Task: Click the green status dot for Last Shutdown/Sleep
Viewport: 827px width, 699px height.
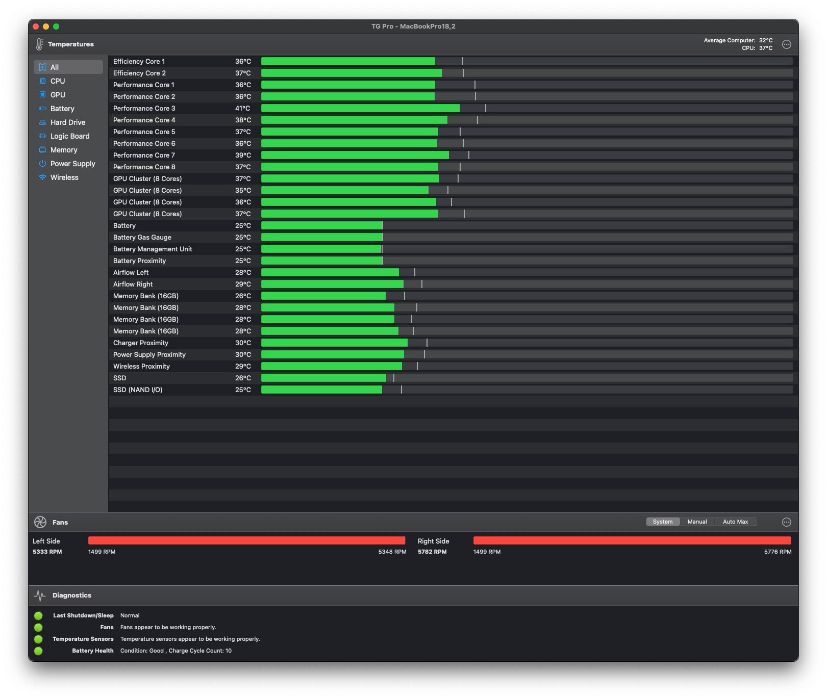Action: click(38, 616)
